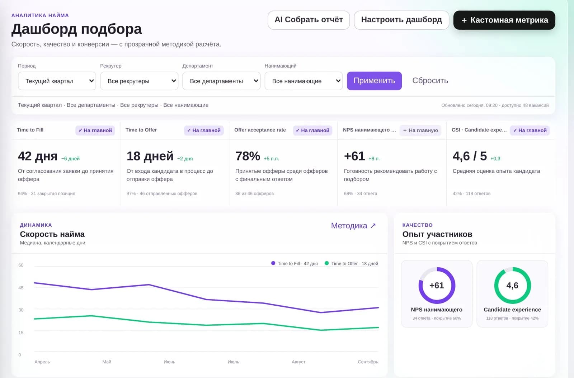The image size is (574, 378).
Task: Click the +61 NPS donut chart
Action: coord(437,286)
